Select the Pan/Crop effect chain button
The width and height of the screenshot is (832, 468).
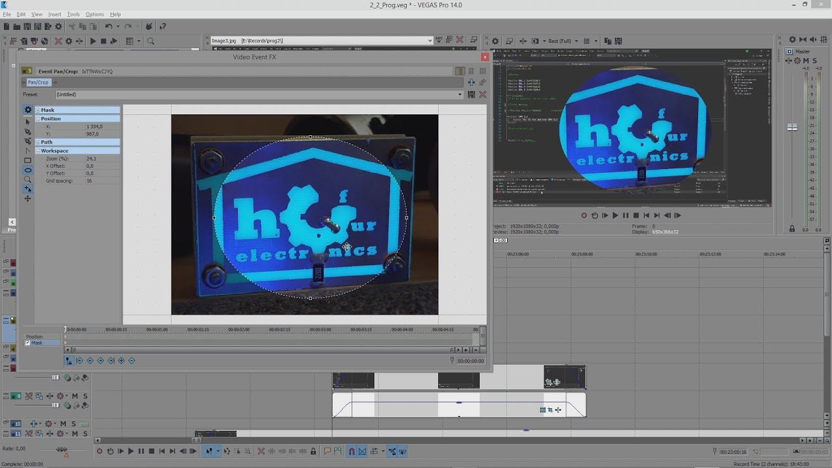(x=38, y=83)
